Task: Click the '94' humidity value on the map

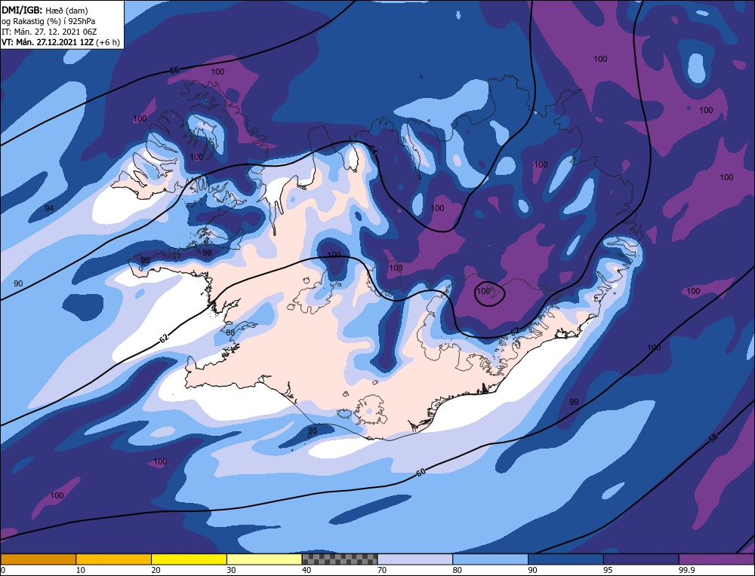Action: (x=49, y=208)
